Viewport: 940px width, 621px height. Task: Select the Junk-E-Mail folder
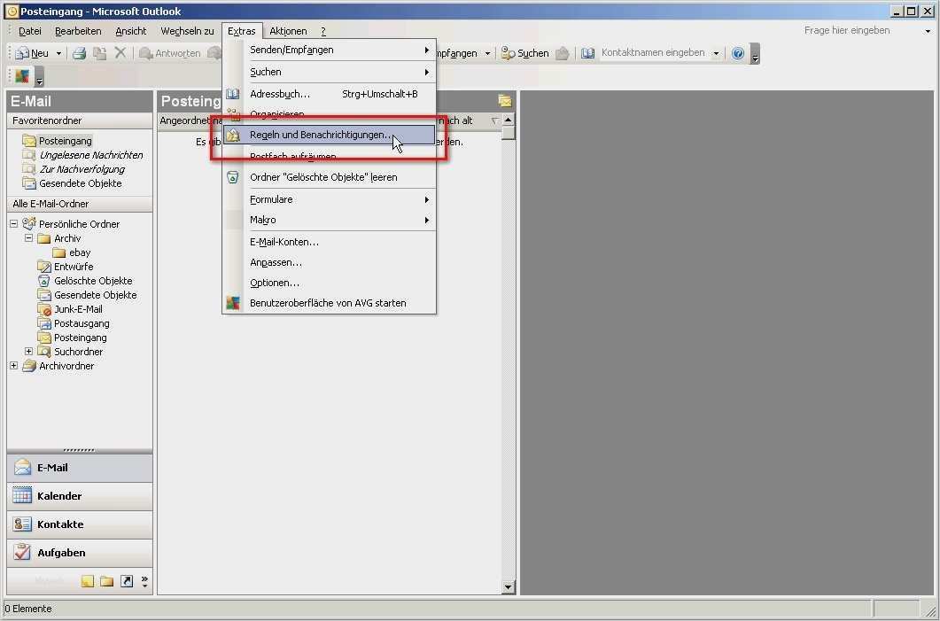point(70,309)
